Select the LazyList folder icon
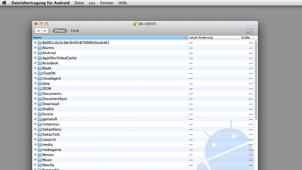This screenshot has height=170, width=302. point(40,139)
